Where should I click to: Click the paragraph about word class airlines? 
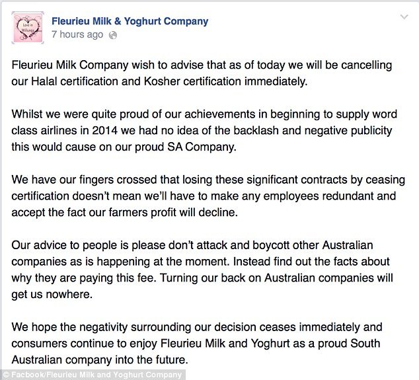(204, 130)
